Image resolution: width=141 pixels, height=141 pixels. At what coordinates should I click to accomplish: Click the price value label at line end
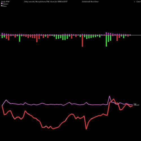(136, 105)
